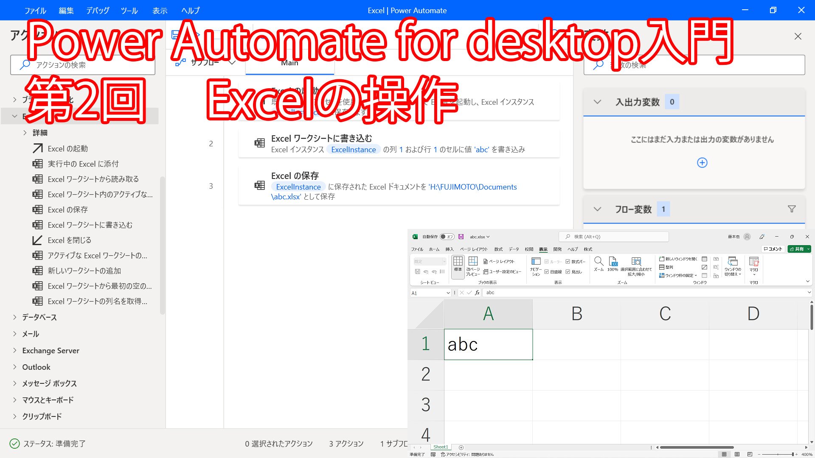Click the Excel user account avatar
This screenshot has width=815, height=458.
click(747, 237)
